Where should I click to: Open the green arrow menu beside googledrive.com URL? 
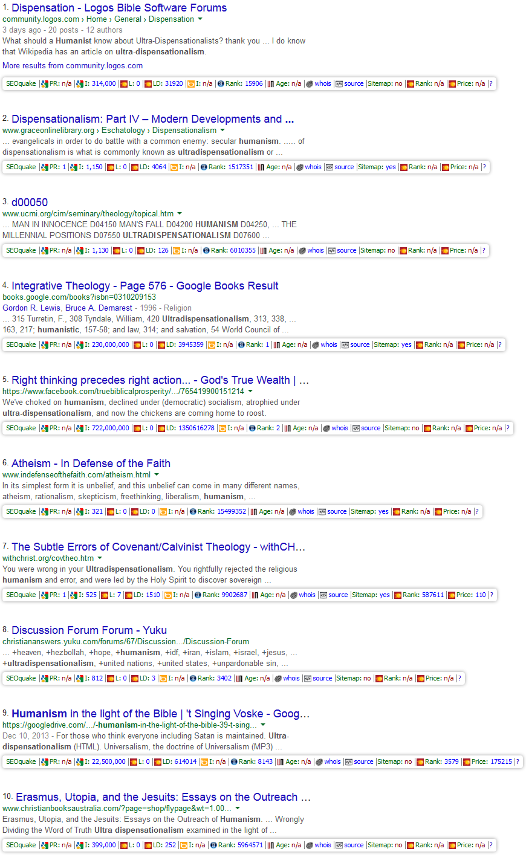coord(263,725)
